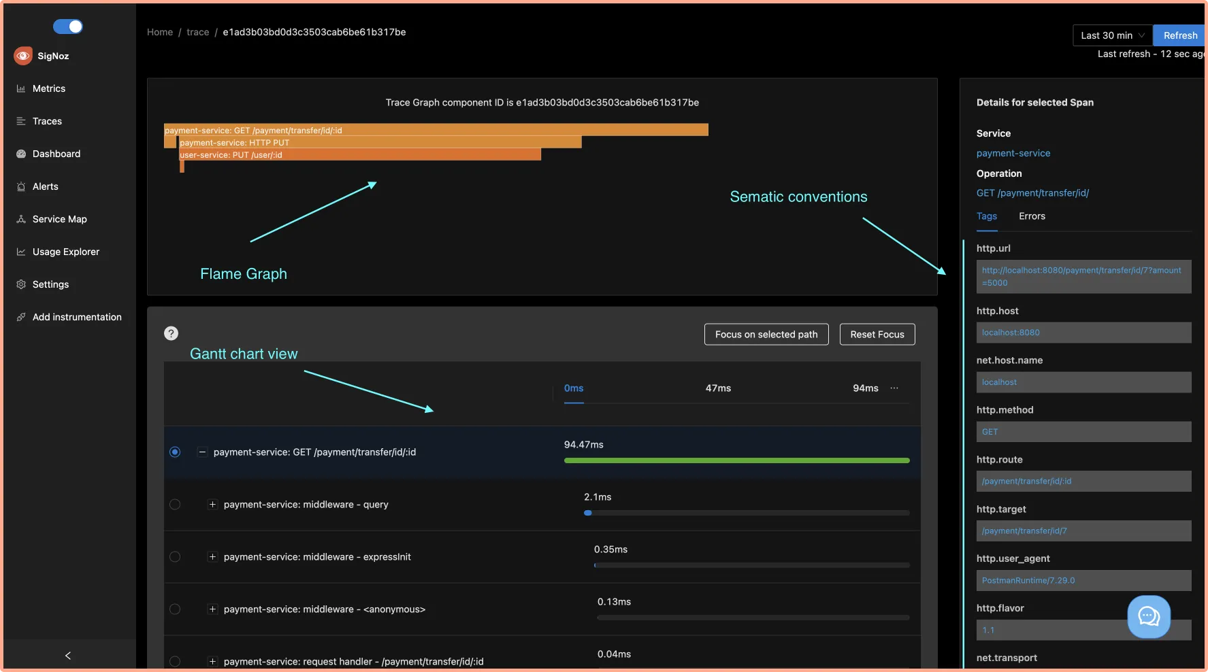Open Metrics via its bar chart icon

click(21, 88)
